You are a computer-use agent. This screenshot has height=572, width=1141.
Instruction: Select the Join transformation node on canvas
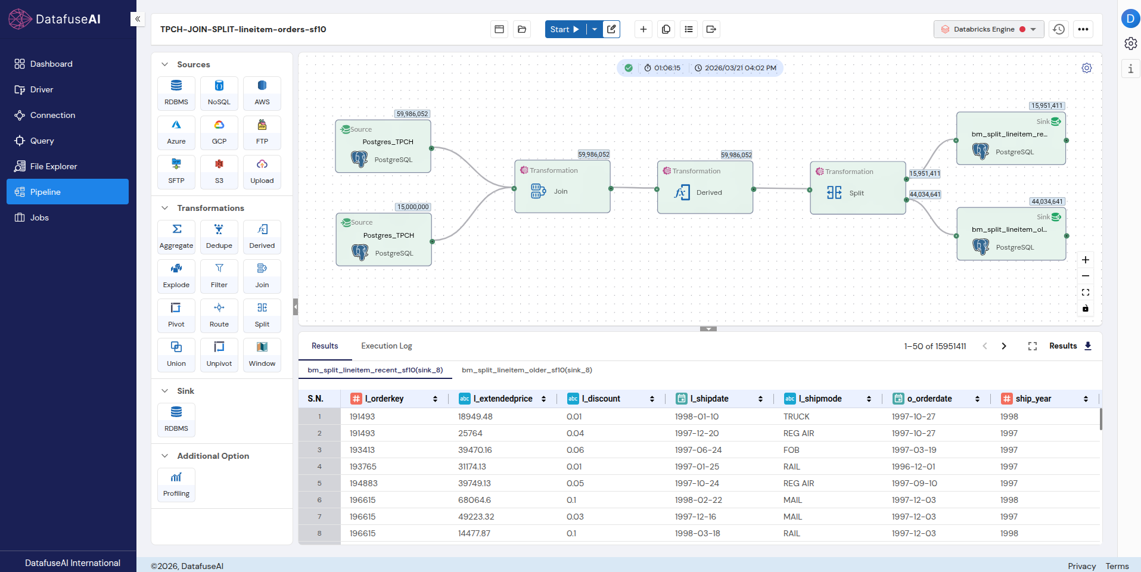pos(562,186)
